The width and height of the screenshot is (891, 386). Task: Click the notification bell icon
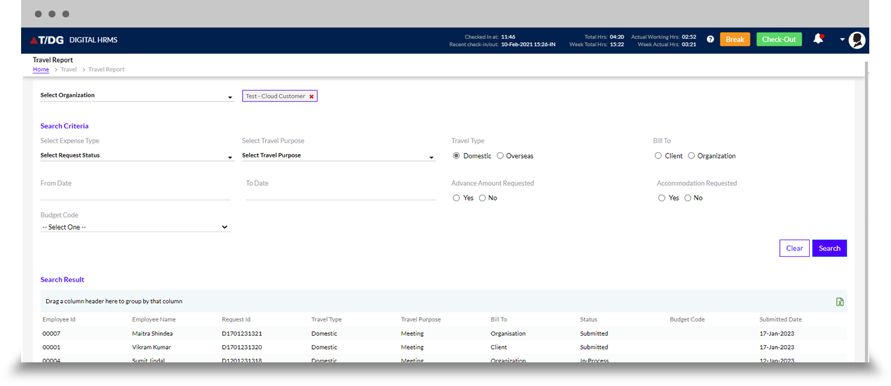tap(818, 39)
